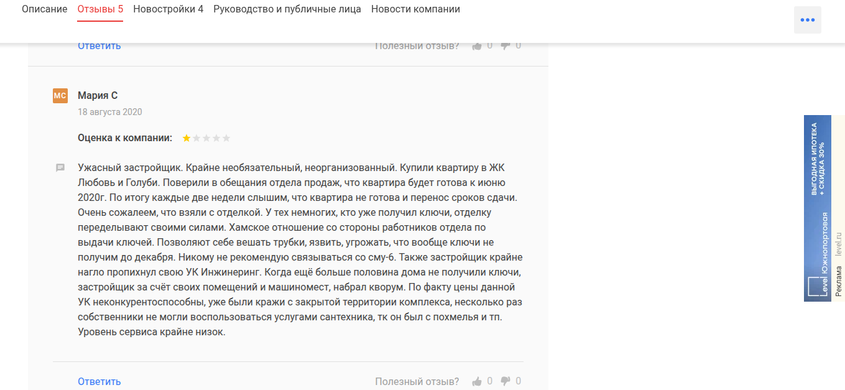Image resolution: width=845 pixels, height=390 pixels.
Task: Open the Новости компании section
Action: (x=415, y=9)
